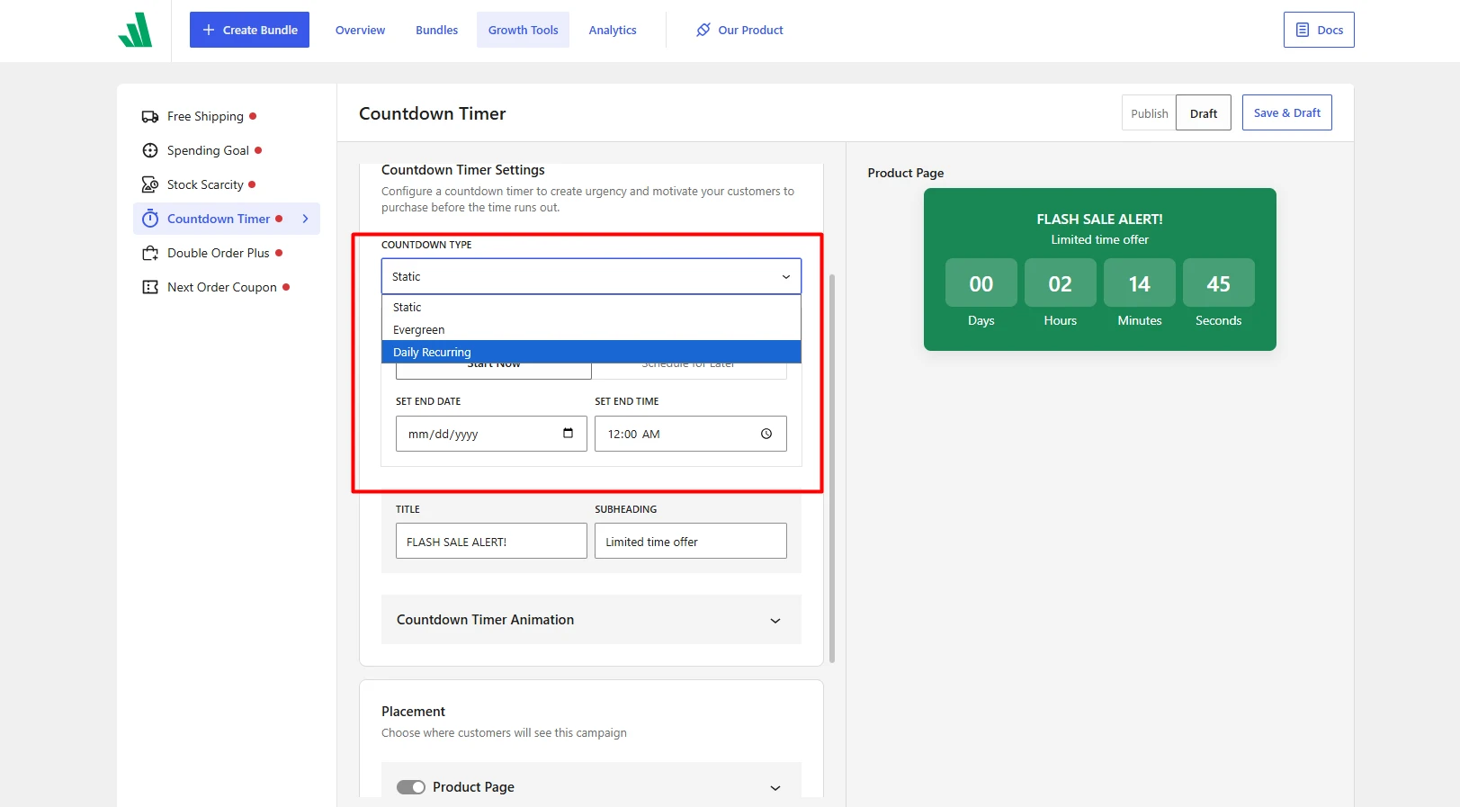This screenshot has height=807, width=1460.
Task: Open the Countdown Type dropdown
Action: tap(591, 276)
